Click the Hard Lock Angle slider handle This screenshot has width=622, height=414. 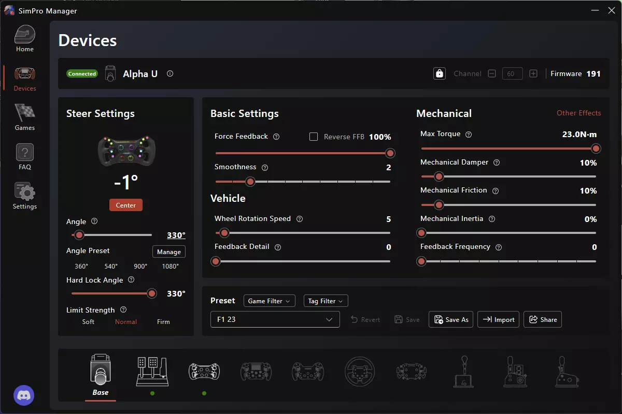pyautogui.click(x=152, y=293)
